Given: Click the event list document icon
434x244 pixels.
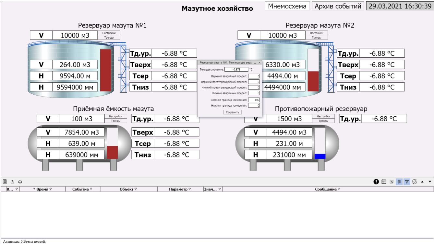Looking at the screenshot, I should pos(5,182).
